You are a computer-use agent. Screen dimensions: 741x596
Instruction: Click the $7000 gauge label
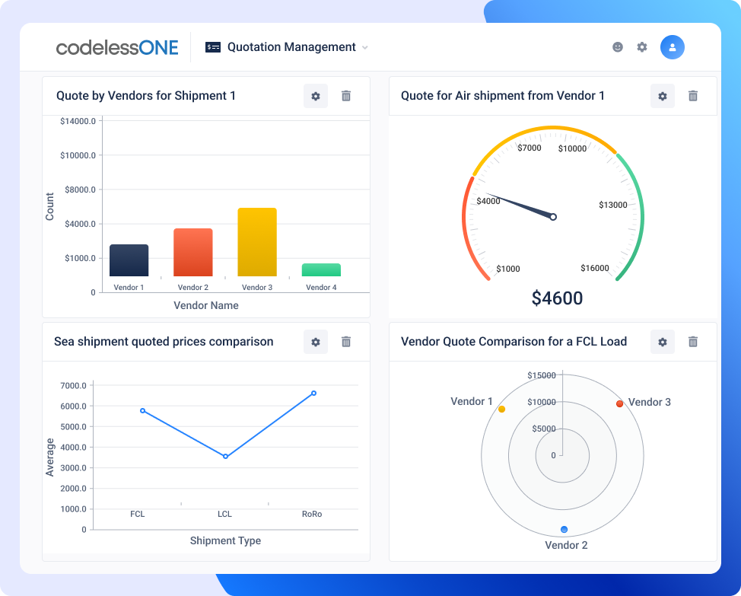click(530, 148)
